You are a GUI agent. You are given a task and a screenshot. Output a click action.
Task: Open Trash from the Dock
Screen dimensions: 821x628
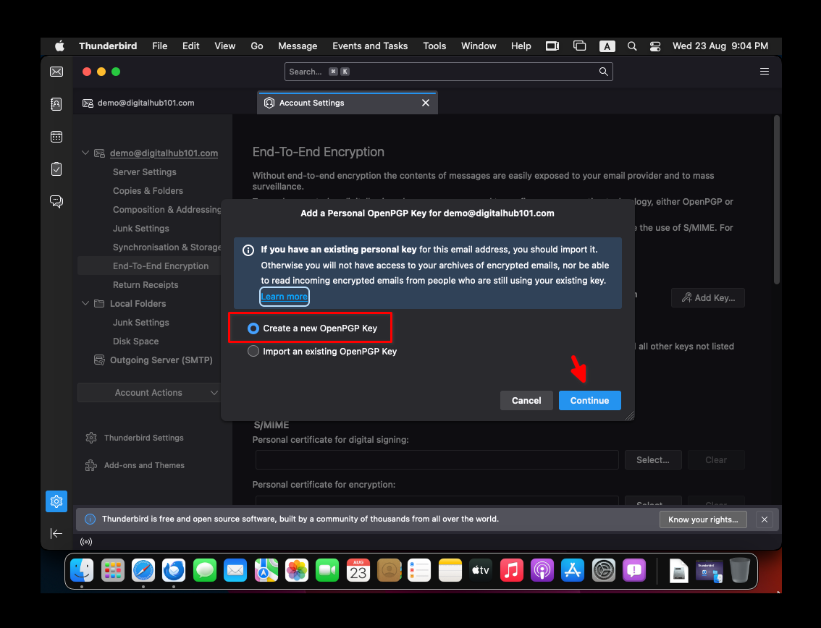(740, 570)
